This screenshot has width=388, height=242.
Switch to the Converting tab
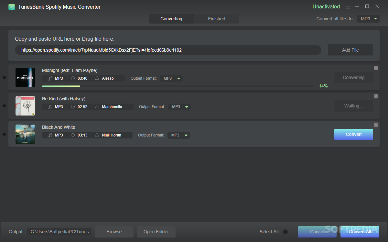(x=171, y=19)
